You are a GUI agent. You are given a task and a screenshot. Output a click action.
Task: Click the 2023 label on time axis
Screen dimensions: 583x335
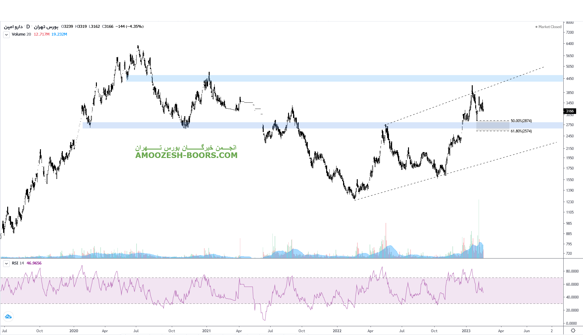click(x=466, y=331)
